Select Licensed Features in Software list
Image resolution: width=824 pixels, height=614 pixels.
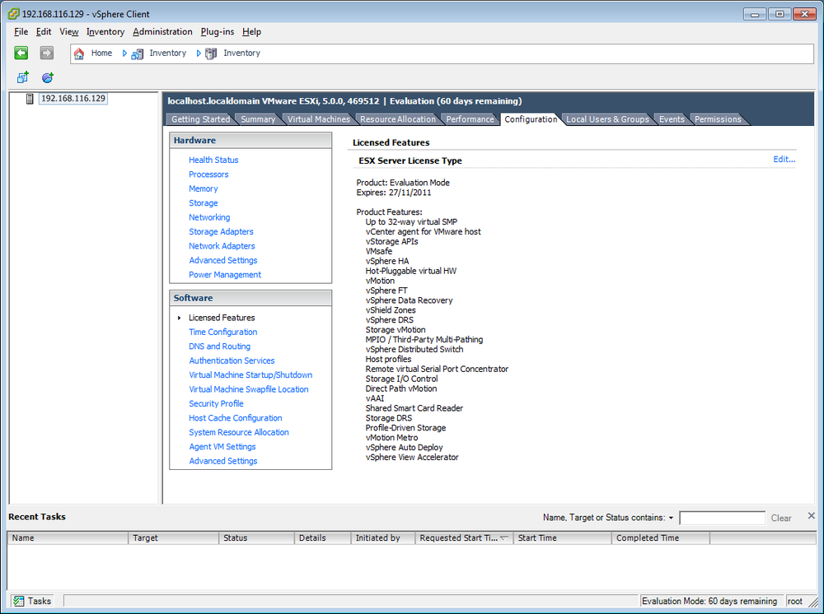pyautogui.click(x=222, y=318)
